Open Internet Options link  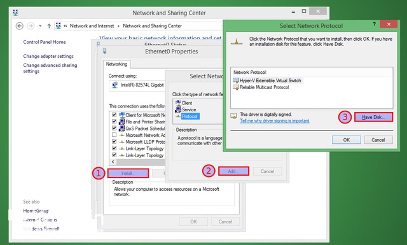tap(40, 220)
